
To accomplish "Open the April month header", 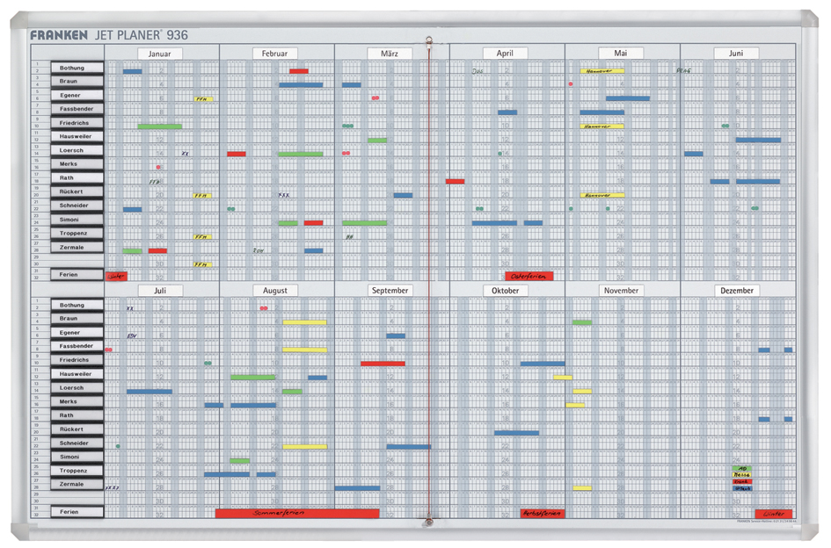I will point(505,54).
